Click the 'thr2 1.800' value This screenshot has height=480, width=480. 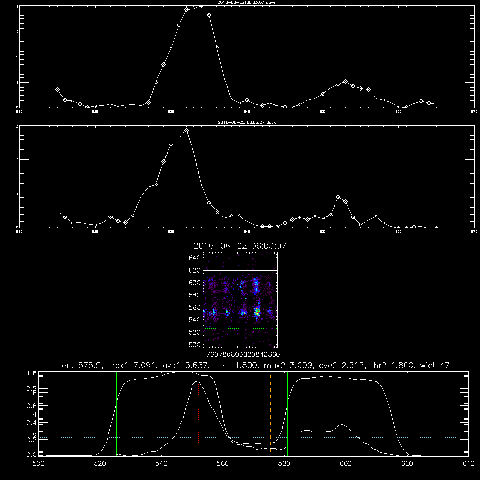(393, 365)
